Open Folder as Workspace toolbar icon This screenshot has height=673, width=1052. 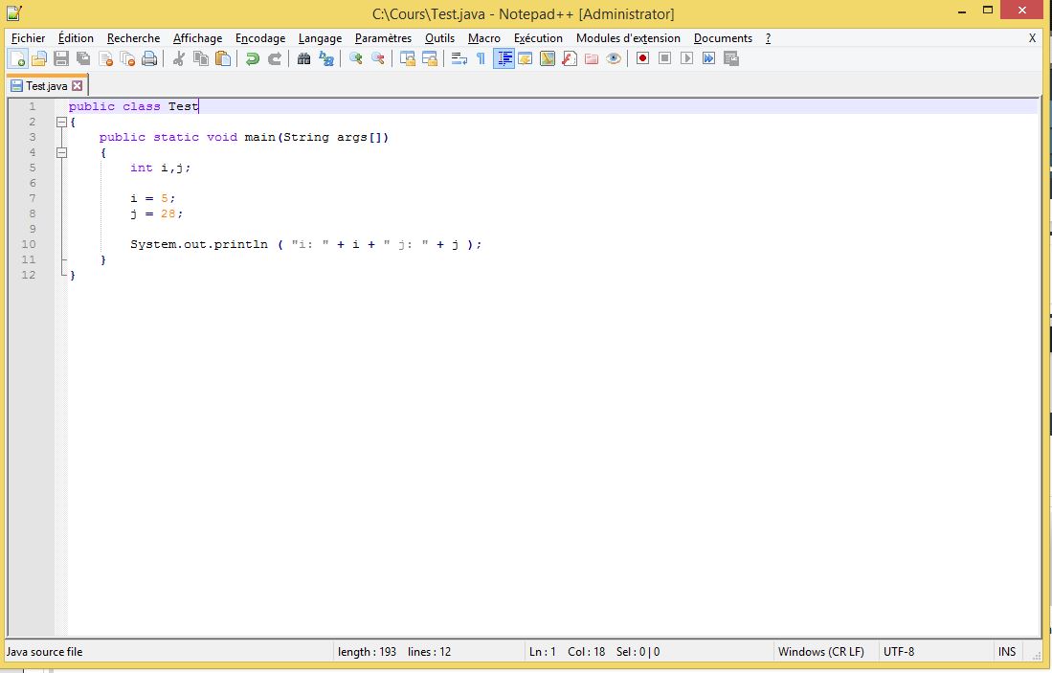[591, 59]
